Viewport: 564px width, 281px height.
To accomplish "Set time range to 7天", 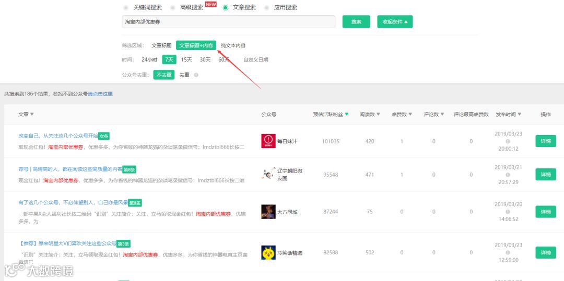I will tap(169, 59).
